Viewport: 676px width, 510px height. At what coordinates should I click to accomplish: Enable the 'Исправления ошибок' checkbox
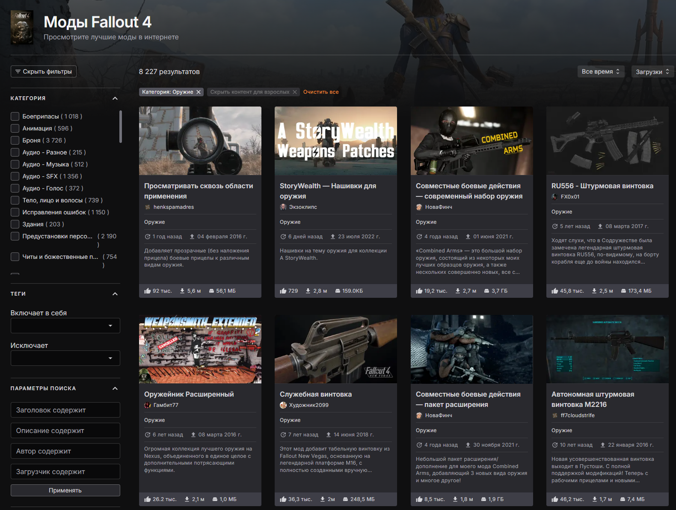click(x=15, y=212)
